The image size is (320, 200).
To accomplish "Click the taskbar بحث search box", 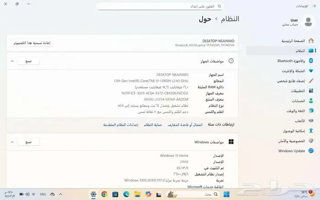I will point(193,195).
